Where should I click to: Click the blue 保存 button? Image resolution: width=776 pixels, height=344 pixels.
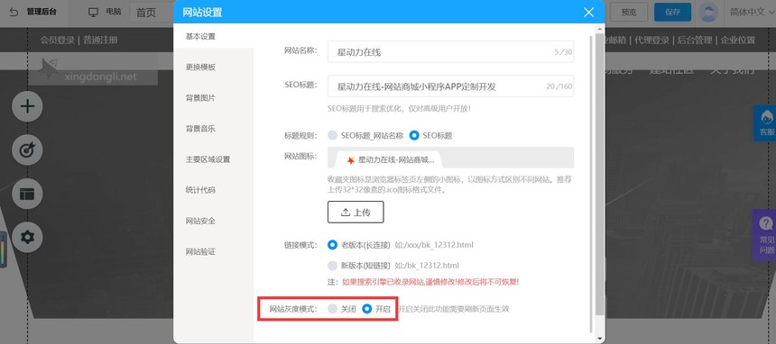(672, 13)
